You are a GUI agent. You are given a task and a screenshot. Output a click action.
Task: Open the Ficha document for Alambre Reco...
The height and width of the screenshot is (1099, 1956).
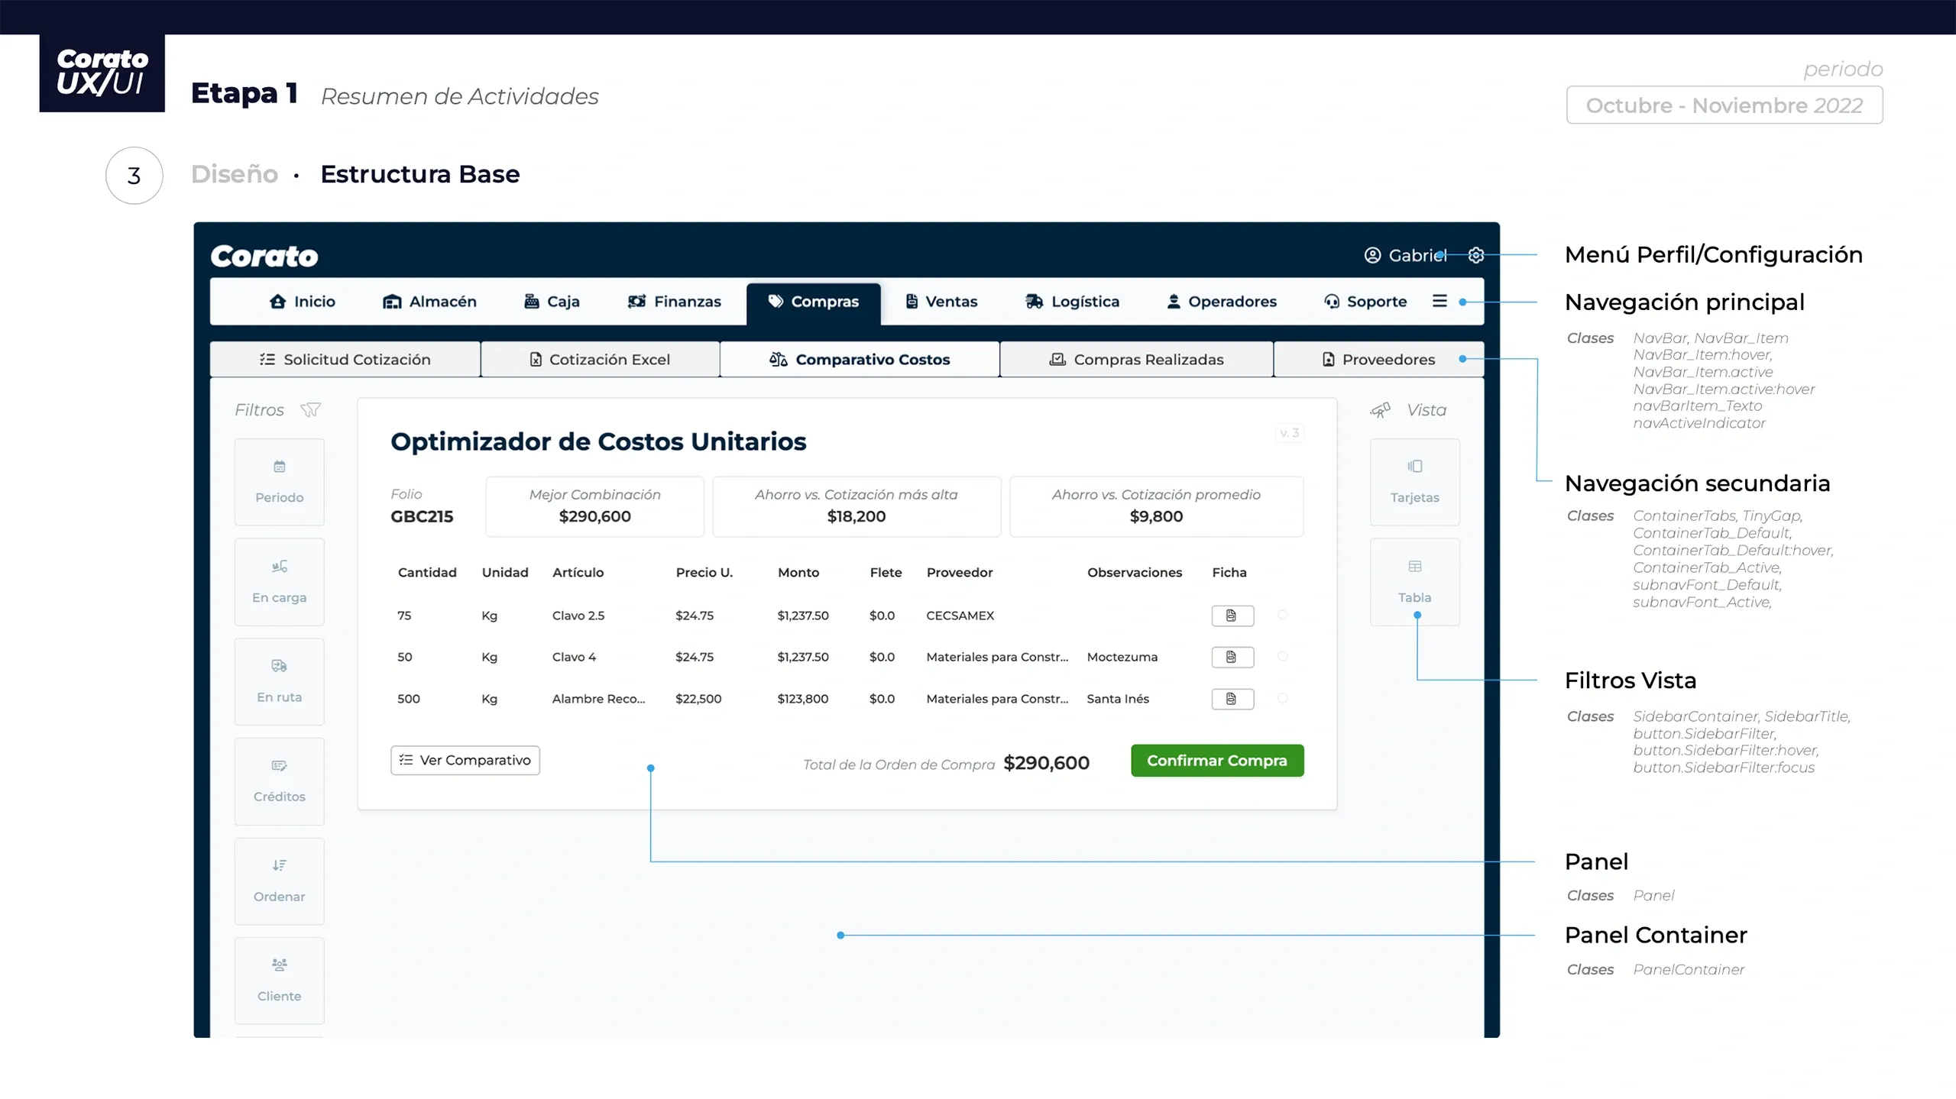[x=1232, y=699]
